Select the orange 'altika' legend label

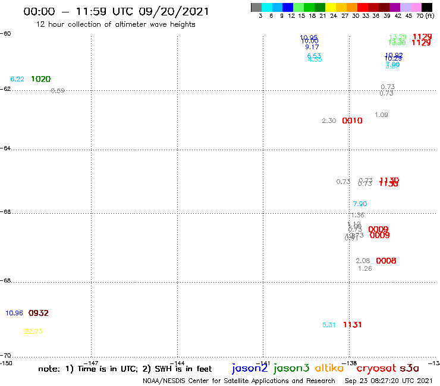coord(329,368)
